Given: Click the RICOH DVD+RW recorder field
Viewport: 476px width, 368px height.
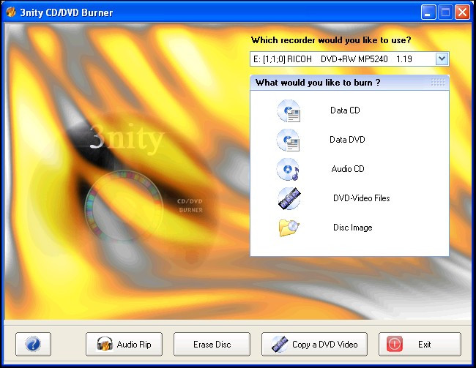Looking at the screenshot, I should (349, 59).
